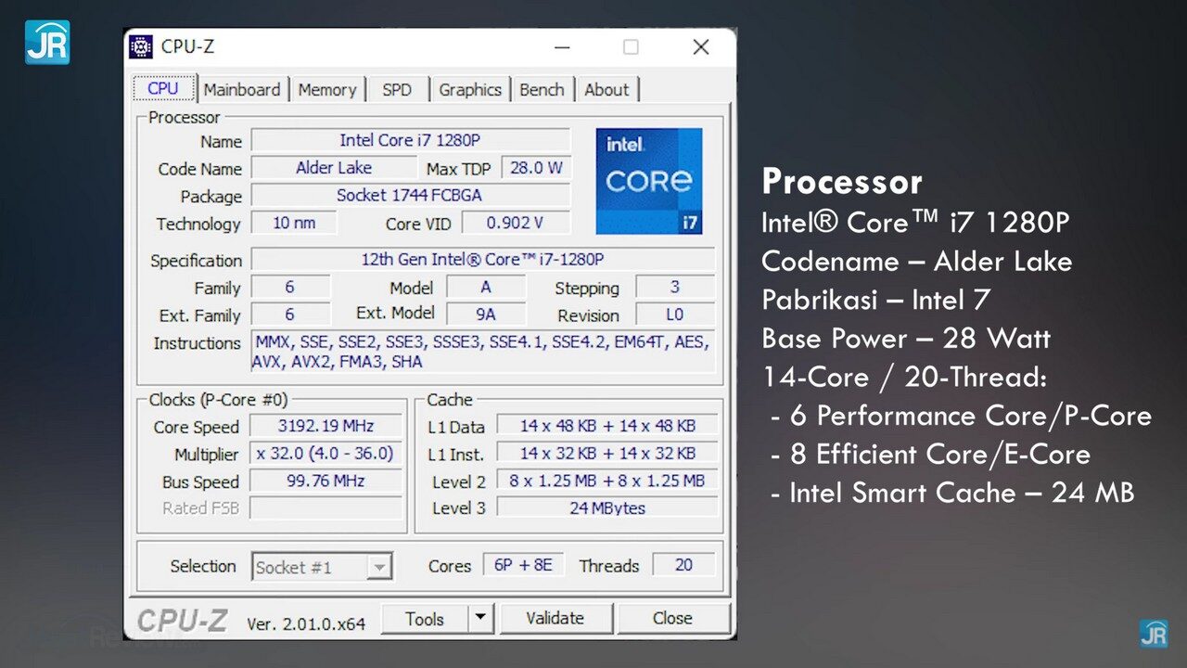Select the SPD tab

397,90
